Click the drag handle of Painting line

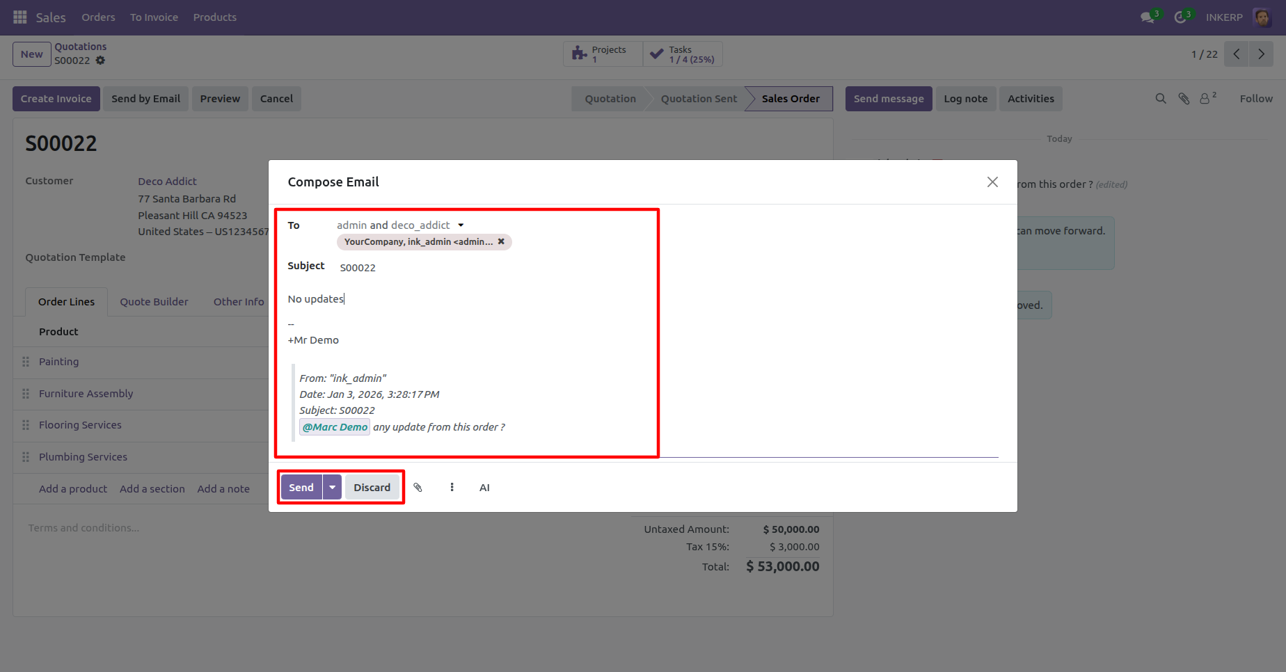coord(26,362)
